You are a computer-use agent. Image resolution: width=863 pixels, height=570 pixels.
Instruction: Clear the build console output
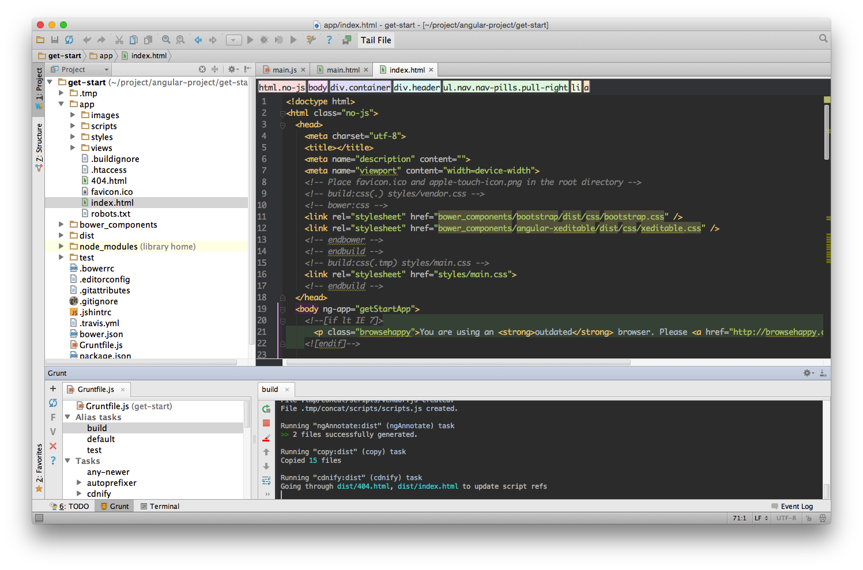pyautogui.click(x=266, y=438)
